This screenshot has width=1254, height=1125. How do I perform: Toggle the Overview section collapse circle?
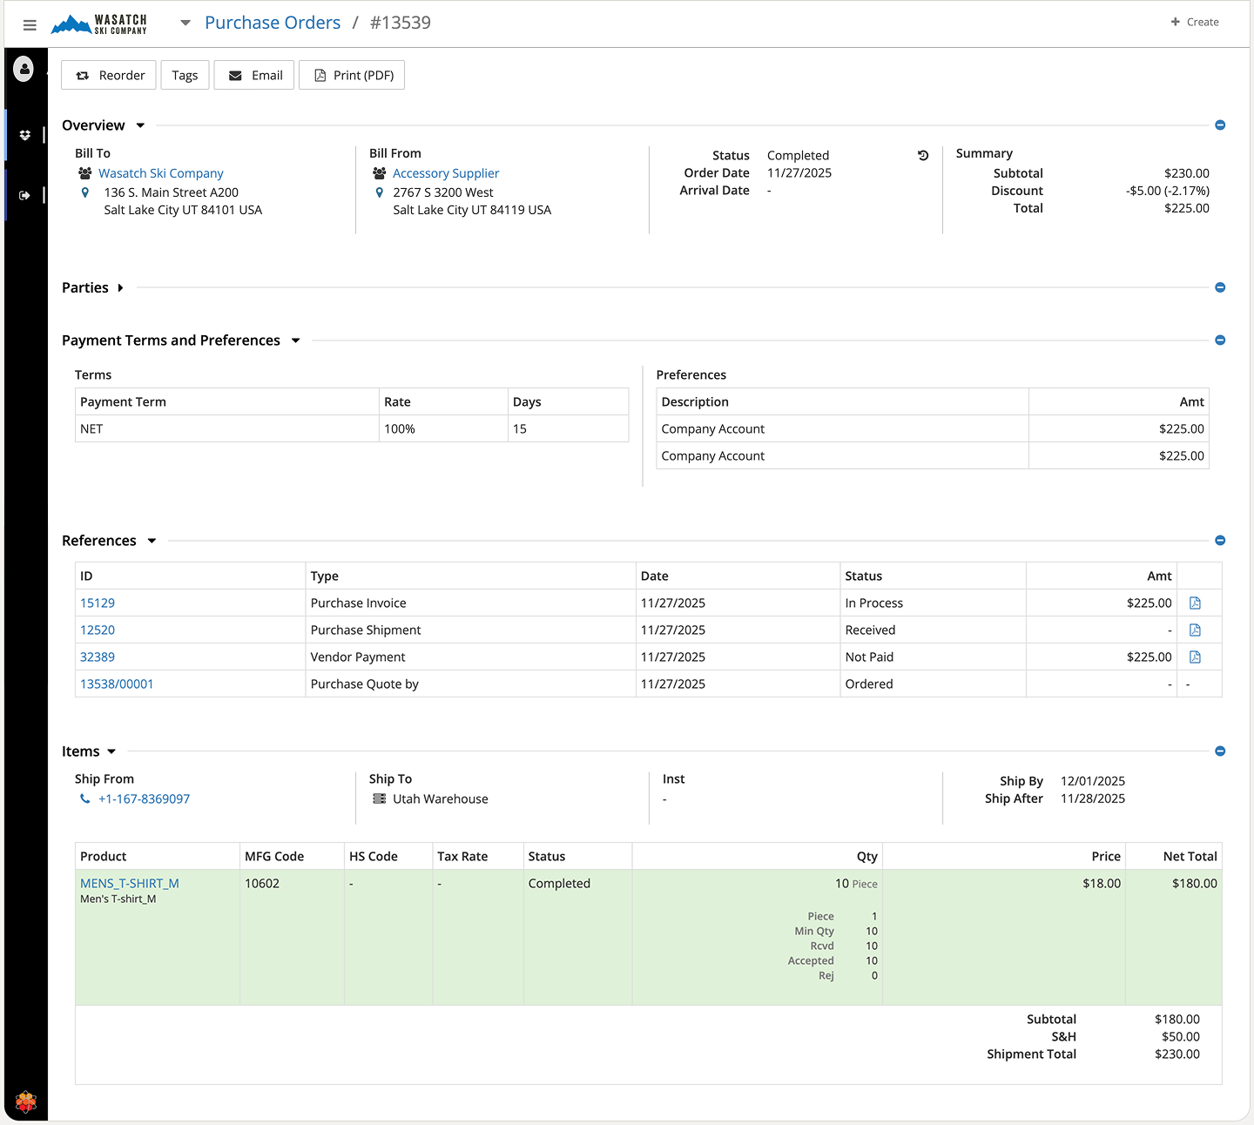[1220, 125]
